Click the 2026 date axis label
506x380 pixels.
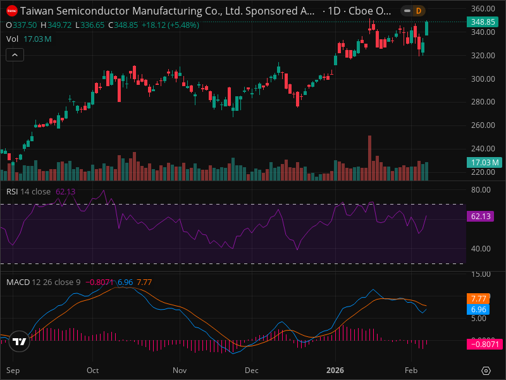coord(335,370)
